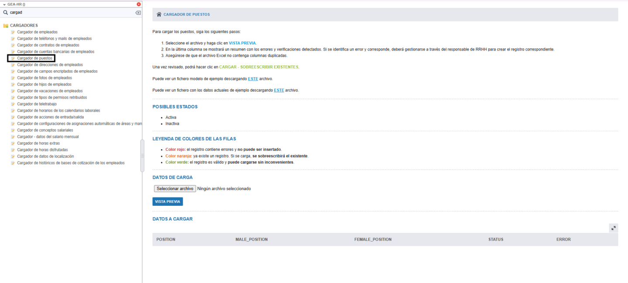The image size is (628, 283).
Task: Click the CARGADORES folder icon
Action: point(6,26)
